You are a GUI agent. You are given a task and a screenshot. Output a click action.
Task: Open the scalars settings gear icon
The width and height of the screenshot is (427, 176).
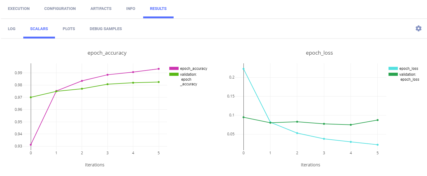coord(418,29)
